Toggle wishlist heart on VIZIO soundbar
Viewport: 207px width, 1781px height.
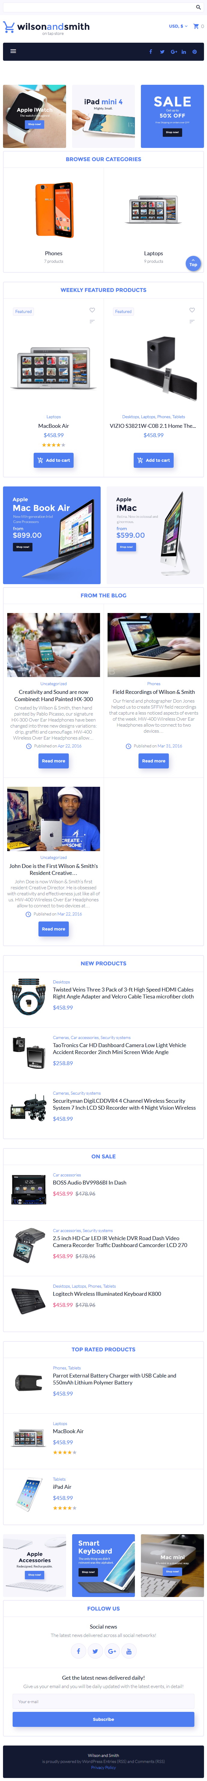coord(192,310)
